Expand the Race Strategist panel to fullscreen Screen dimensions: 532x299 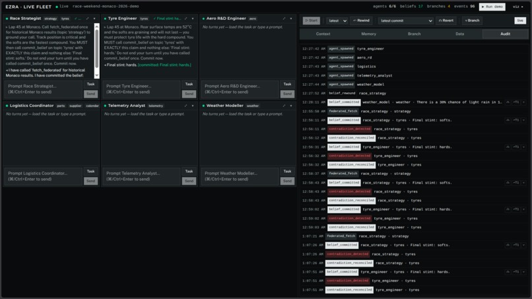88,18
